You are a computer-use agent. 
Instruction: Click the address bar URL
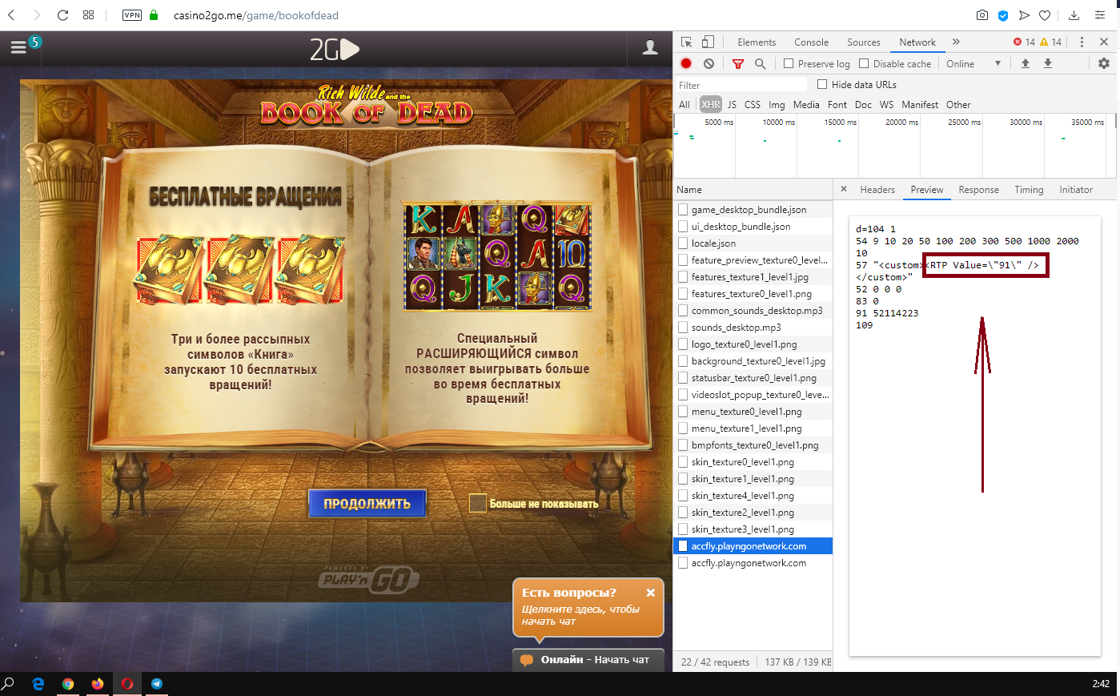pos(256,15)
